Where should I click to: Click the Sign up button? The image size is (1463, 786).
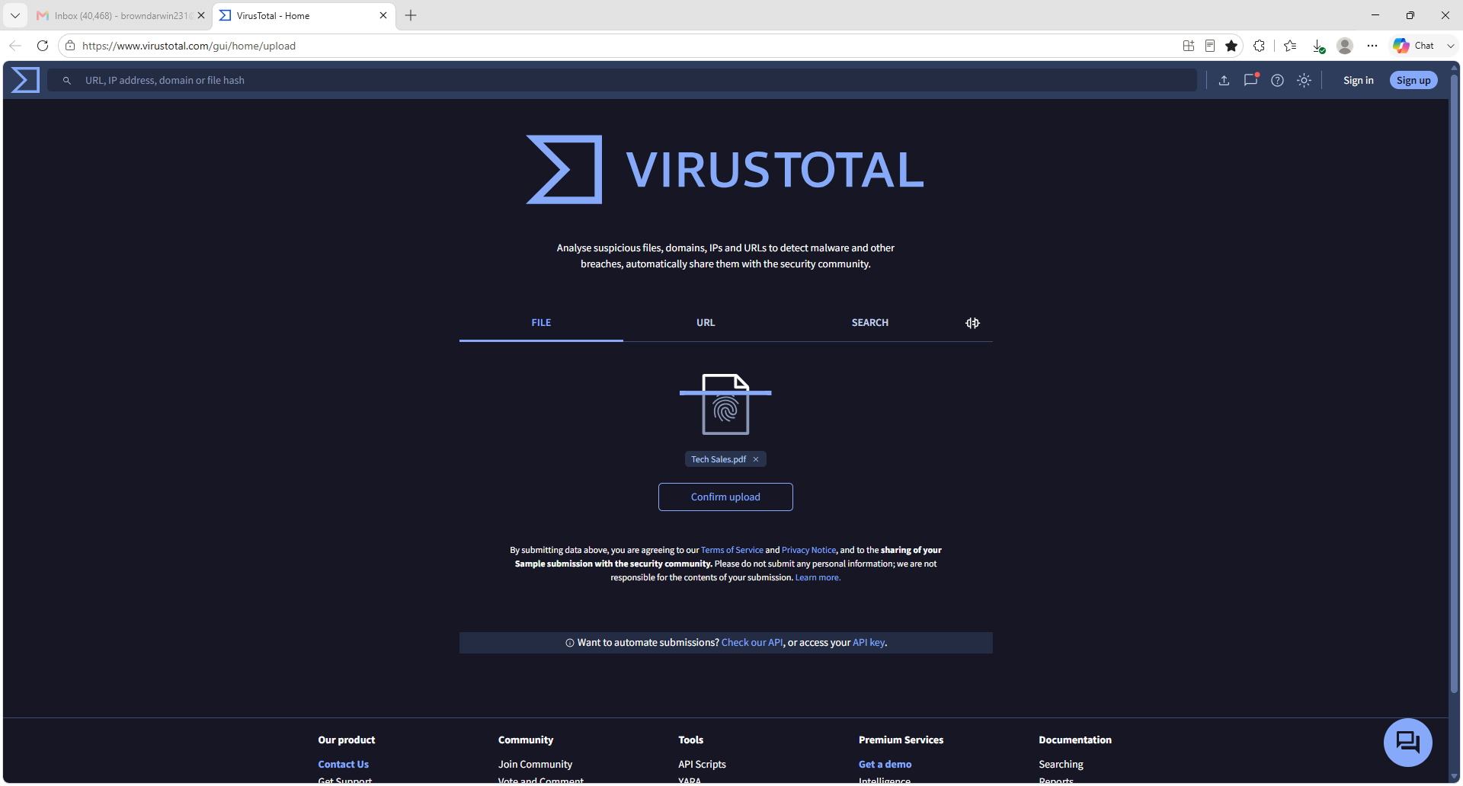pyautogui.click(x=1413, y=80)
